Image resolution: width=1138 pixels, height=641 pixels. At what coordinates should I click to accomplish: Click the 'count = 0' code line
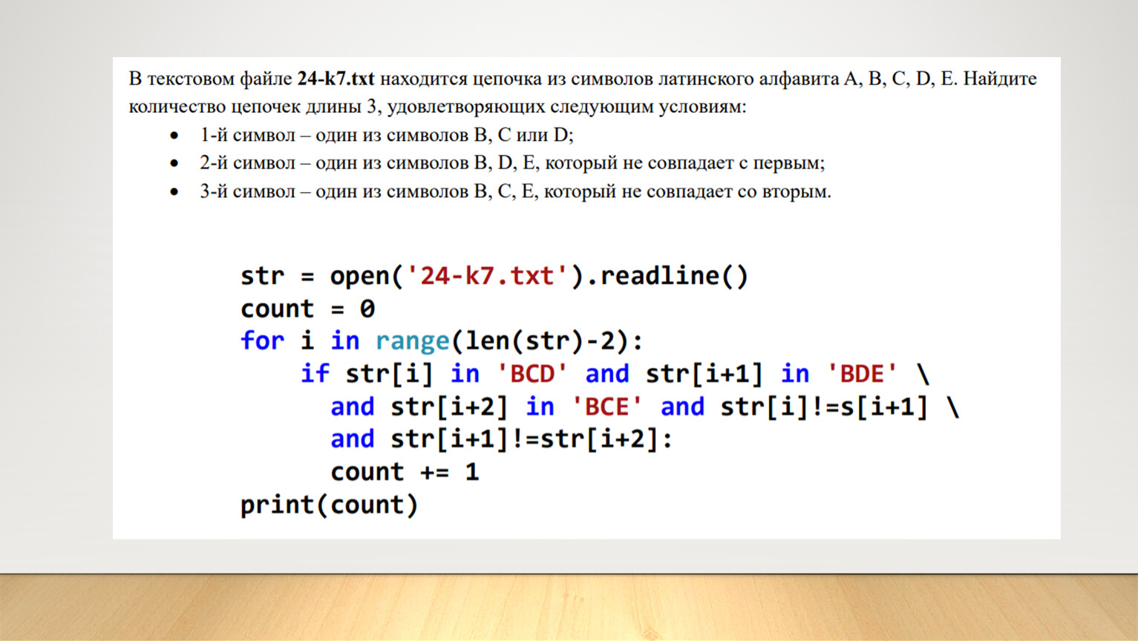click(x=307, y=309)
